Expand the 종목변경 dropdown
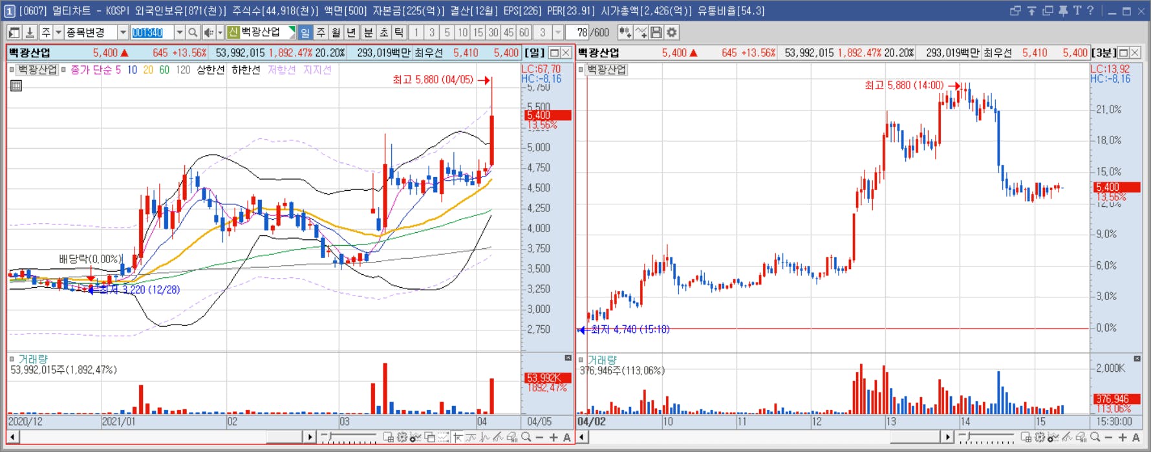Image resolution: width=1151 pixels, height=452 pixels. [123, 32]
